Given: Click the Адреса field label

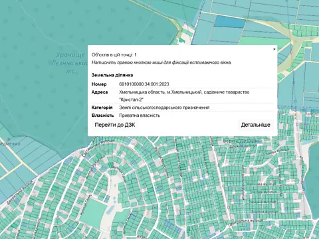Looking at the screenshot, I should (x=100, y=92).
